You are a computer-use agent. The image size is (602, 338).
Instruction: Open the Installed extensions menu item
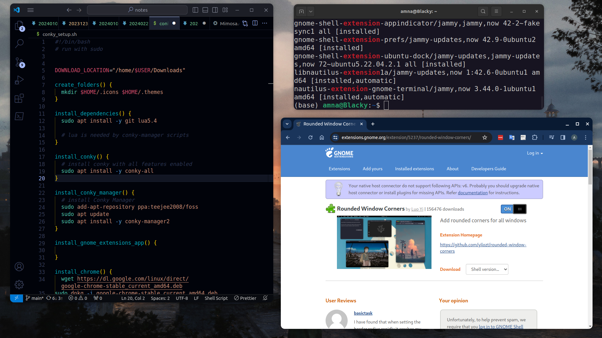pos(414,169)
